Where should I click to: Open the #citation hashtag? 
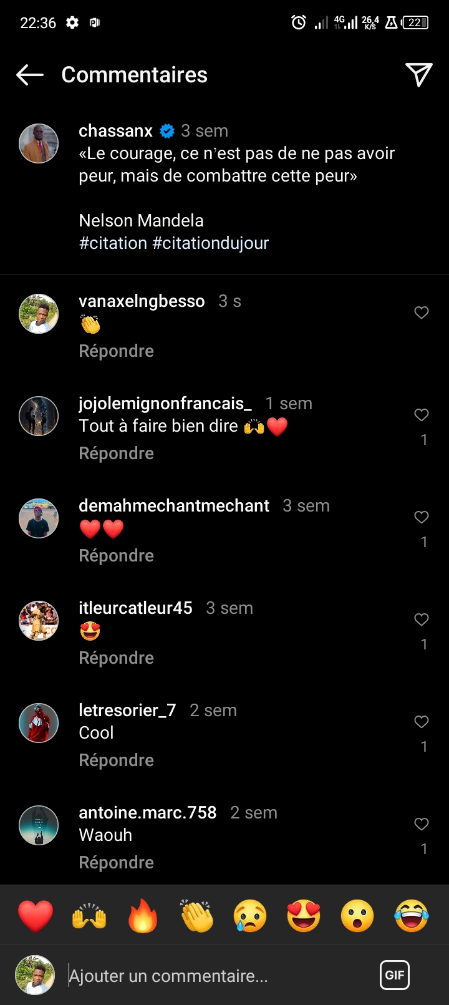pos(113,243)
